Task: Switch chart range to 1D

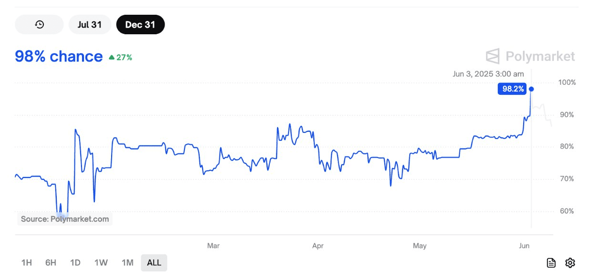Action: [75, 263]
